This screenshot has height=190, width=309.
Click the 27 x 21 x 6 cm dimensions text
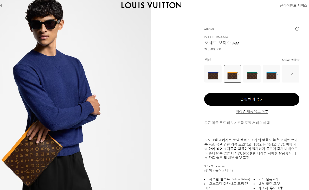(x=214, y=166)
